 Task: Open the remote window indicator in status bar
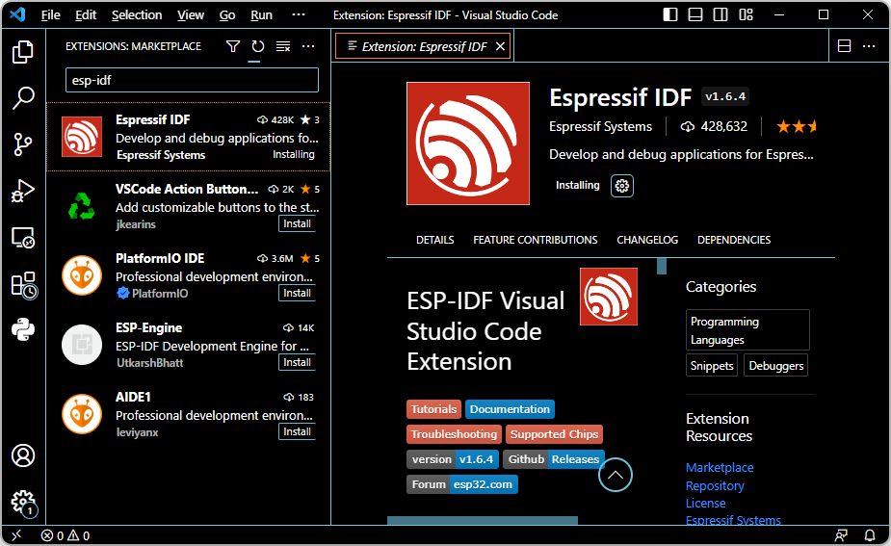pos(16,535)
